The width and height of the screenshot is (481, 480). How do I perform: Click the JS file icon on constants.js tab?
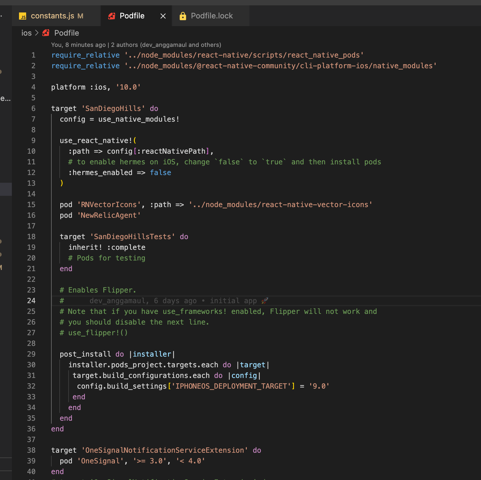point(23,16)
